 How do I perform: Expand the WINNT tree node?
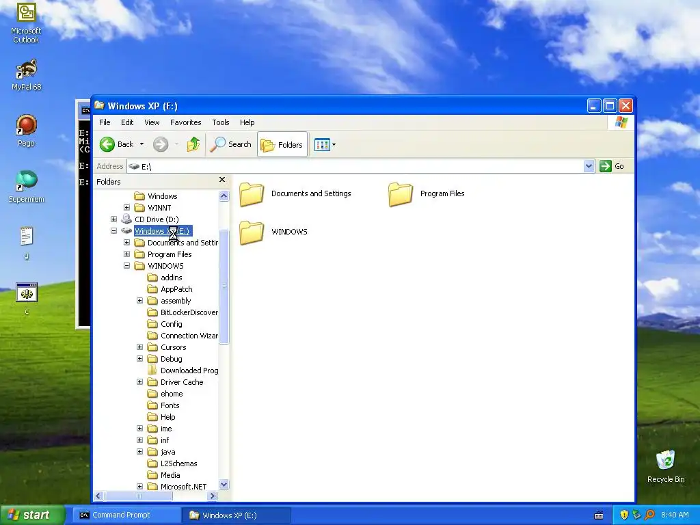pyautogui.click(x=126, y=208)
